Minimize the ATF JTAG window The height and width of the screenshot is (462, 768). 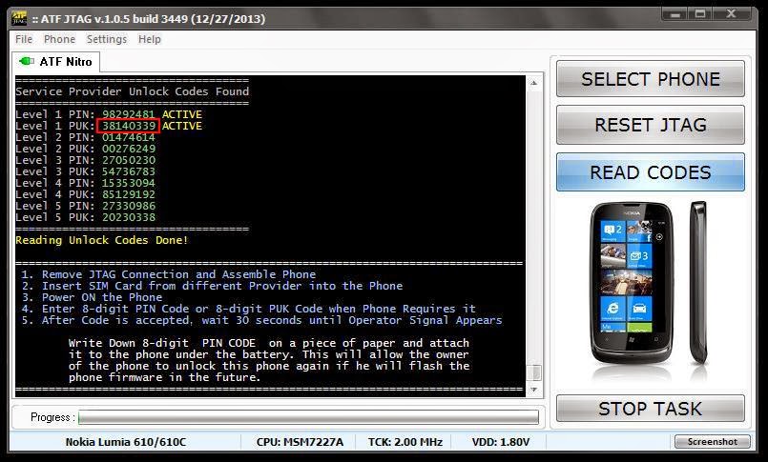[x=675, y=14]
